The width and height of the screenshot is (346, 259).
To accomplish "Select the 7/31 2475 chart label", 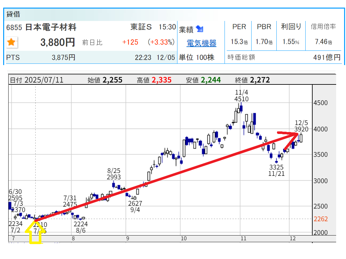I will [70, 201].
